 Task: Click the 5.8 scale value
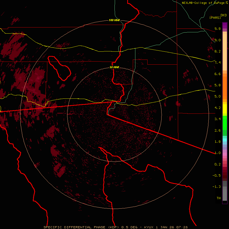tap(218, 85)
